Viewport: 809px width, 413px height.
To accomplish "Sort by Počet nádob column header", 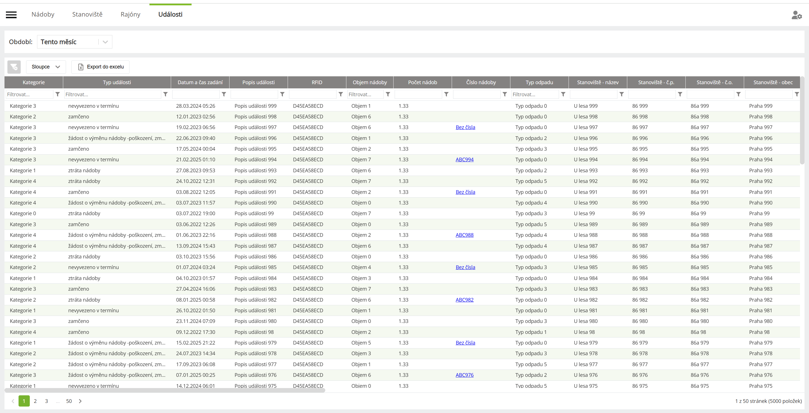I will click(x=422, y=82).
